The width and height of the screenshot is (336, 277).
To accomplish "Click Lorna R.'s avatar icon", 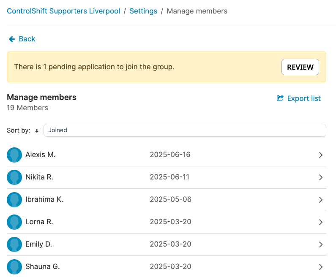I will coord(14,222).
